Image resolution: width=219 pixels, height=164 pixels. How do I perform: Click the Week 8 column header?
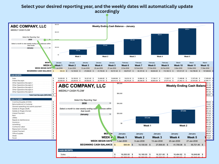(x=152, y=65)
